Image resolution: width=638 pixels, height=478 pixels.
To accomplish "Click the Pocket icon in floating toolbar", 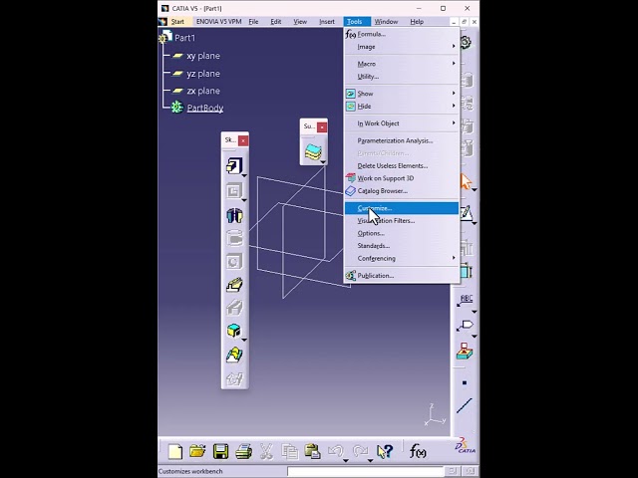I will click(x=234, y=190).
